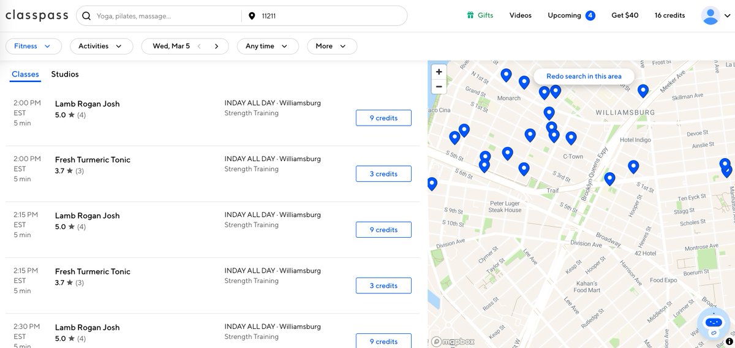Book 2:15 PM Fresh Turmeric Tonic for 3 credits
Screen dimensions: 735x348
pyautogui.click(x=383, y=286)
